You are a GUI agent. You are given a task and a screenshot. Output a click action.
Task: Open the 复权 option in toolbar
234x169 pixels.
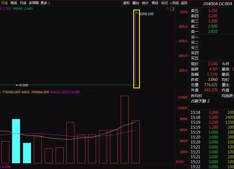point(126,3)
